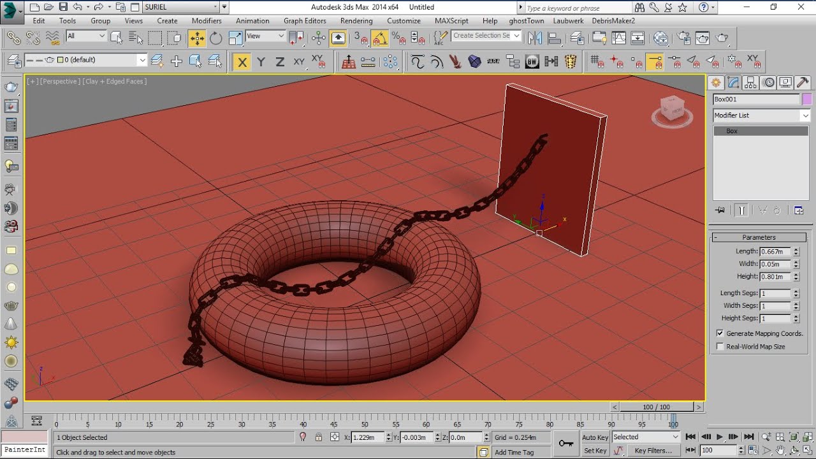Click the Align tool icon
The height and width of the screenshot is (459, 816).
[555, 38]
